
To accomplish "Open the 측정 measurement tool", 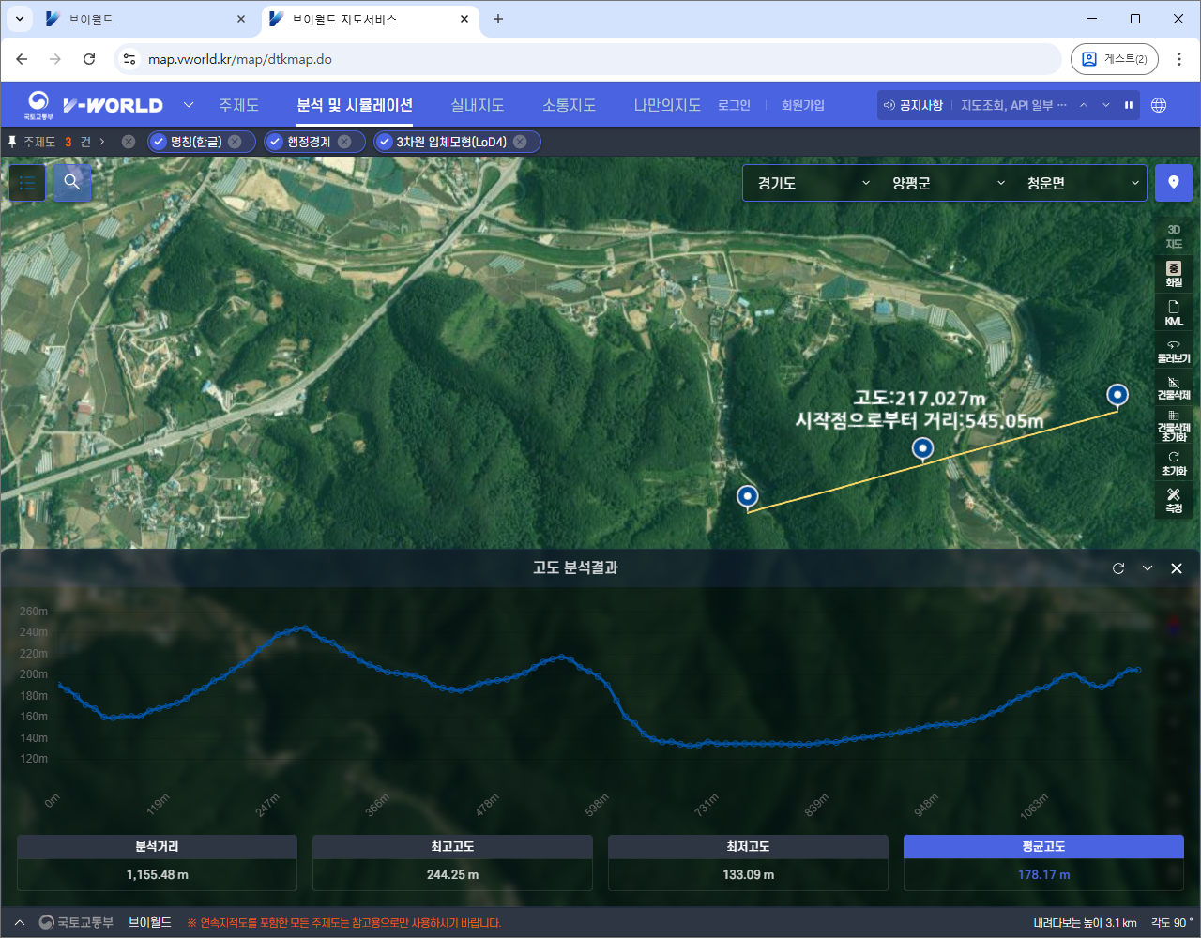I will 1173,500.
